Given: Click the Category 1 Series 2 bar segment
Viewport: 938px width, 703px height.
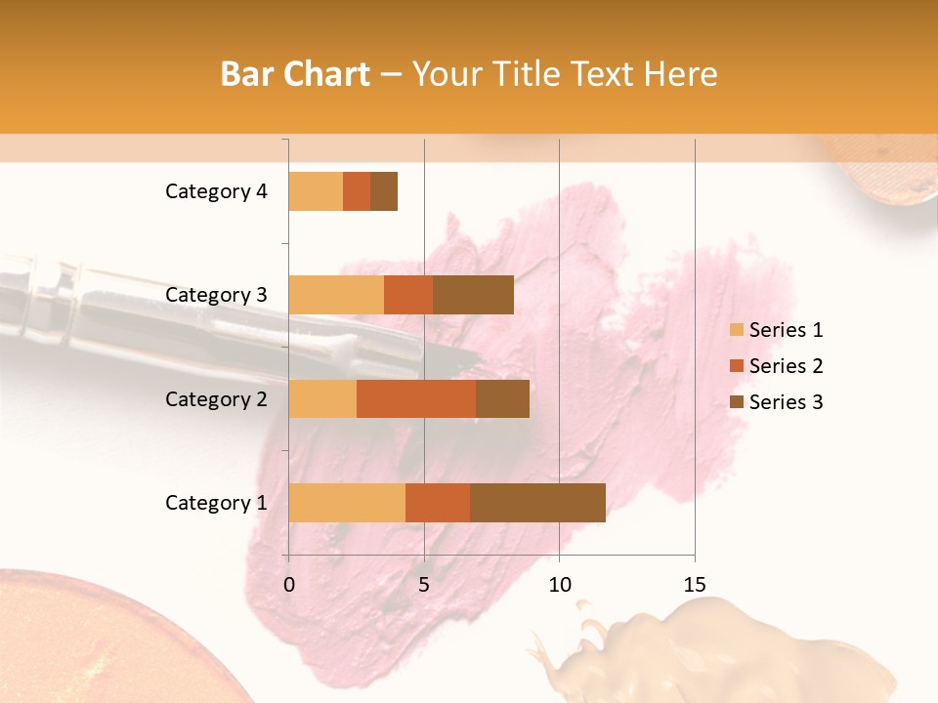Looking at the screenshot, I should coord(438,503).
